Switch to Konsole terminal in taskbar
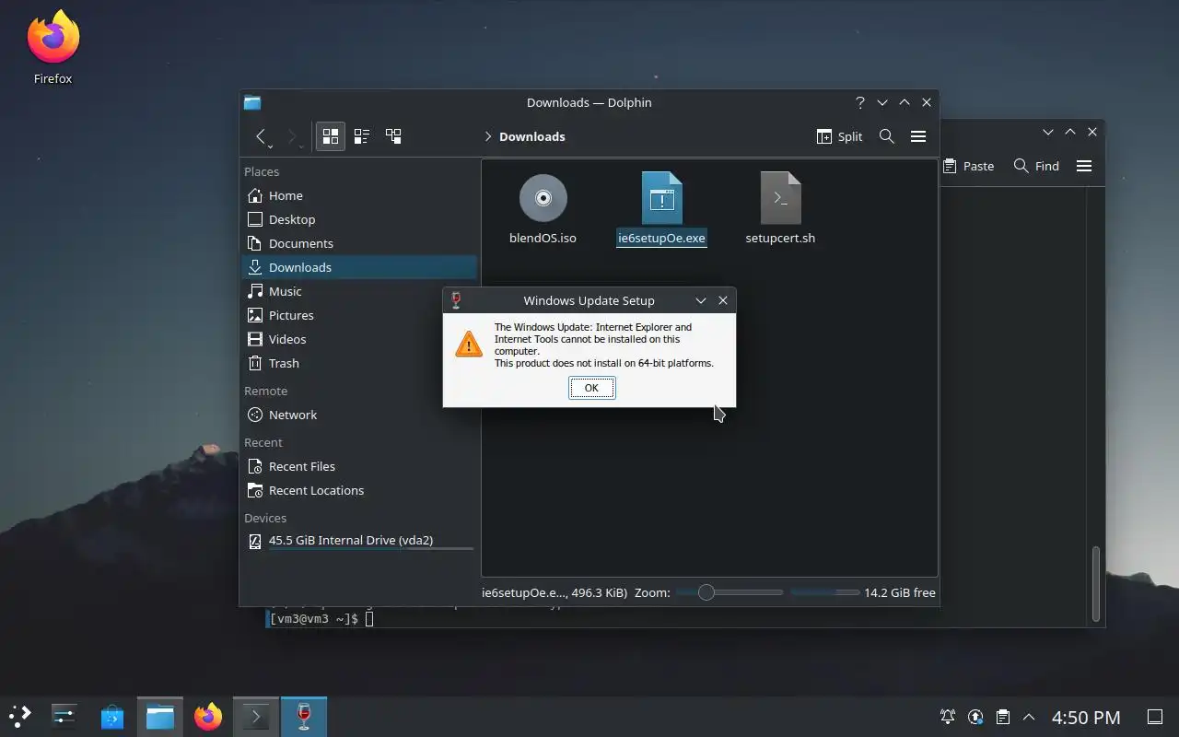Viewport: 1179px width, 737px height. (256, 716)
